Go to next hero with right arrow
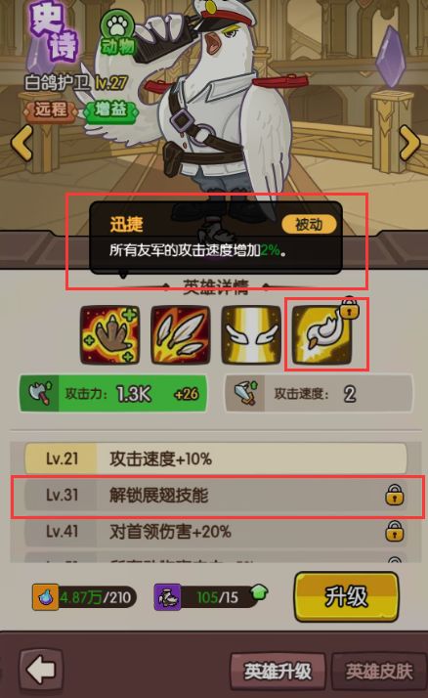This screenshot has height=698, width=428. point(409,143)
